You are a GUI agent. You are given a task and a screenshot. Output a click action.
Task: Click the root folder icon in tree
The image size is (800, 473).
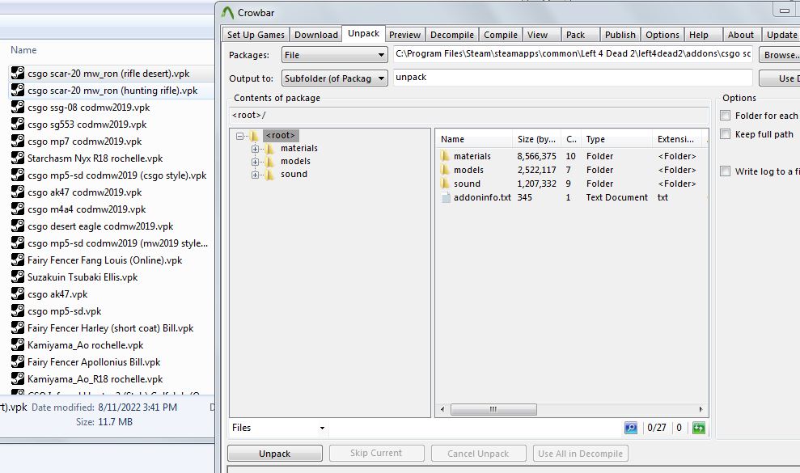click(x=254, y=136)
